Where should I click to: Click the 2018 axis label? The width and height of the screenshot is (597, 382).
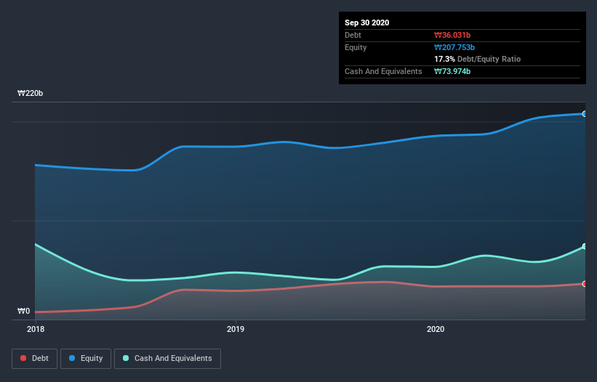point(36,329)
